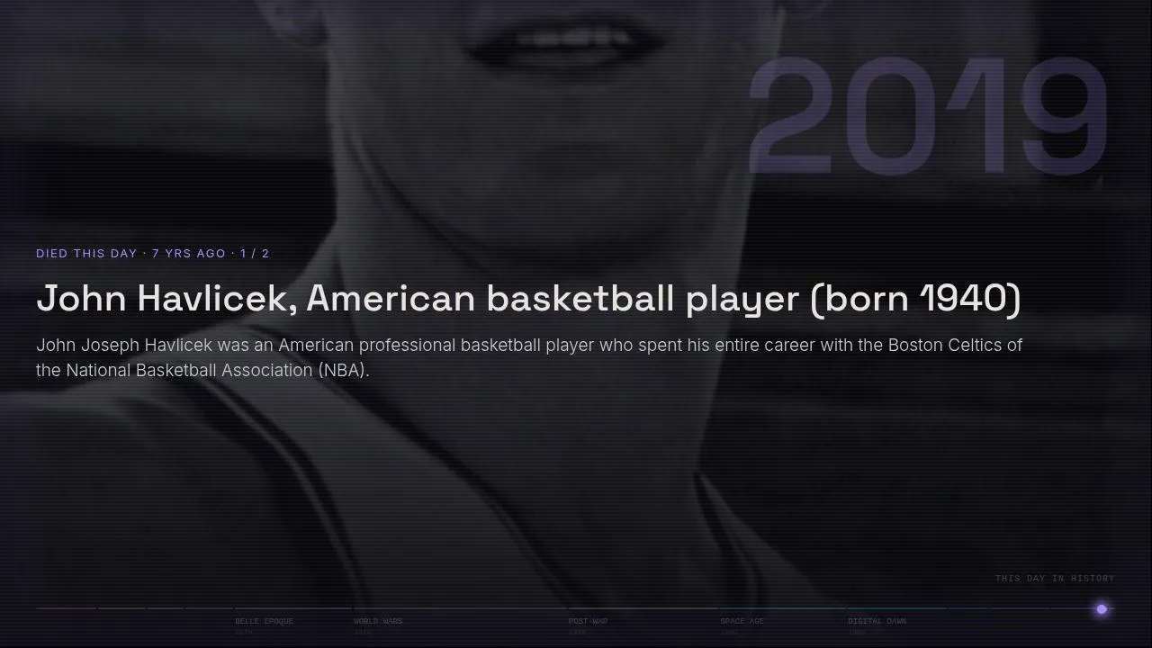Click the 'This Day in History' label
Image resolution: width=1152 pixels, height=648 pixels.
(x=1055, y=578)
